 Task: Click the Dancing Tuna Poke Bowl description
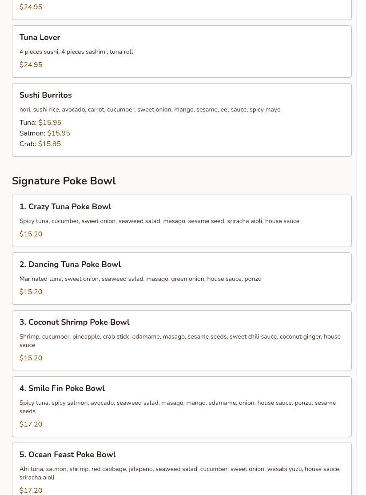click(140, 279)
